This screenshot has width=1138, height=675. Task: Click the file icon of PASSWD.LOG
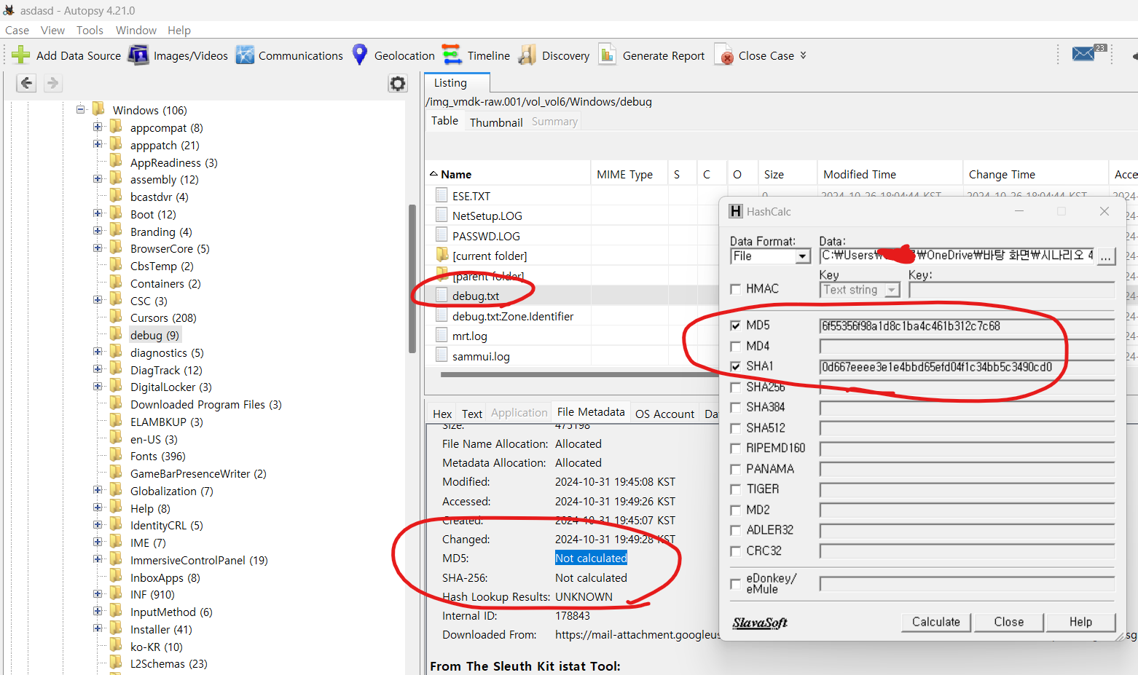(442, 235)
